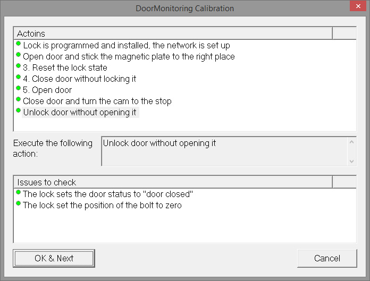The image size is (370, 281).
Task: Click green dot beside "Lock is programmed and installed"
Action: pyautogui.click(x=19, y=44)
